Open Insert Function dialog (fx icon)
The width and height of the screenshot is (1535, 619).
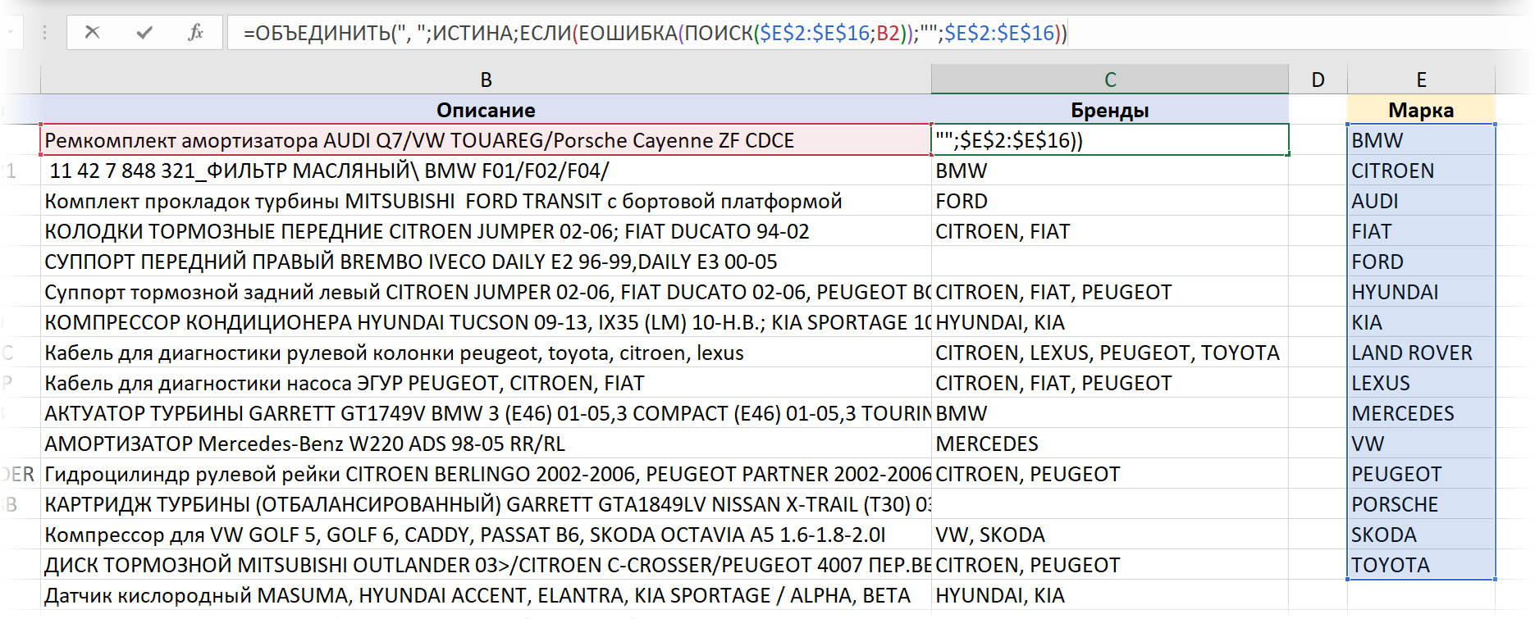[x=195, y=33]
